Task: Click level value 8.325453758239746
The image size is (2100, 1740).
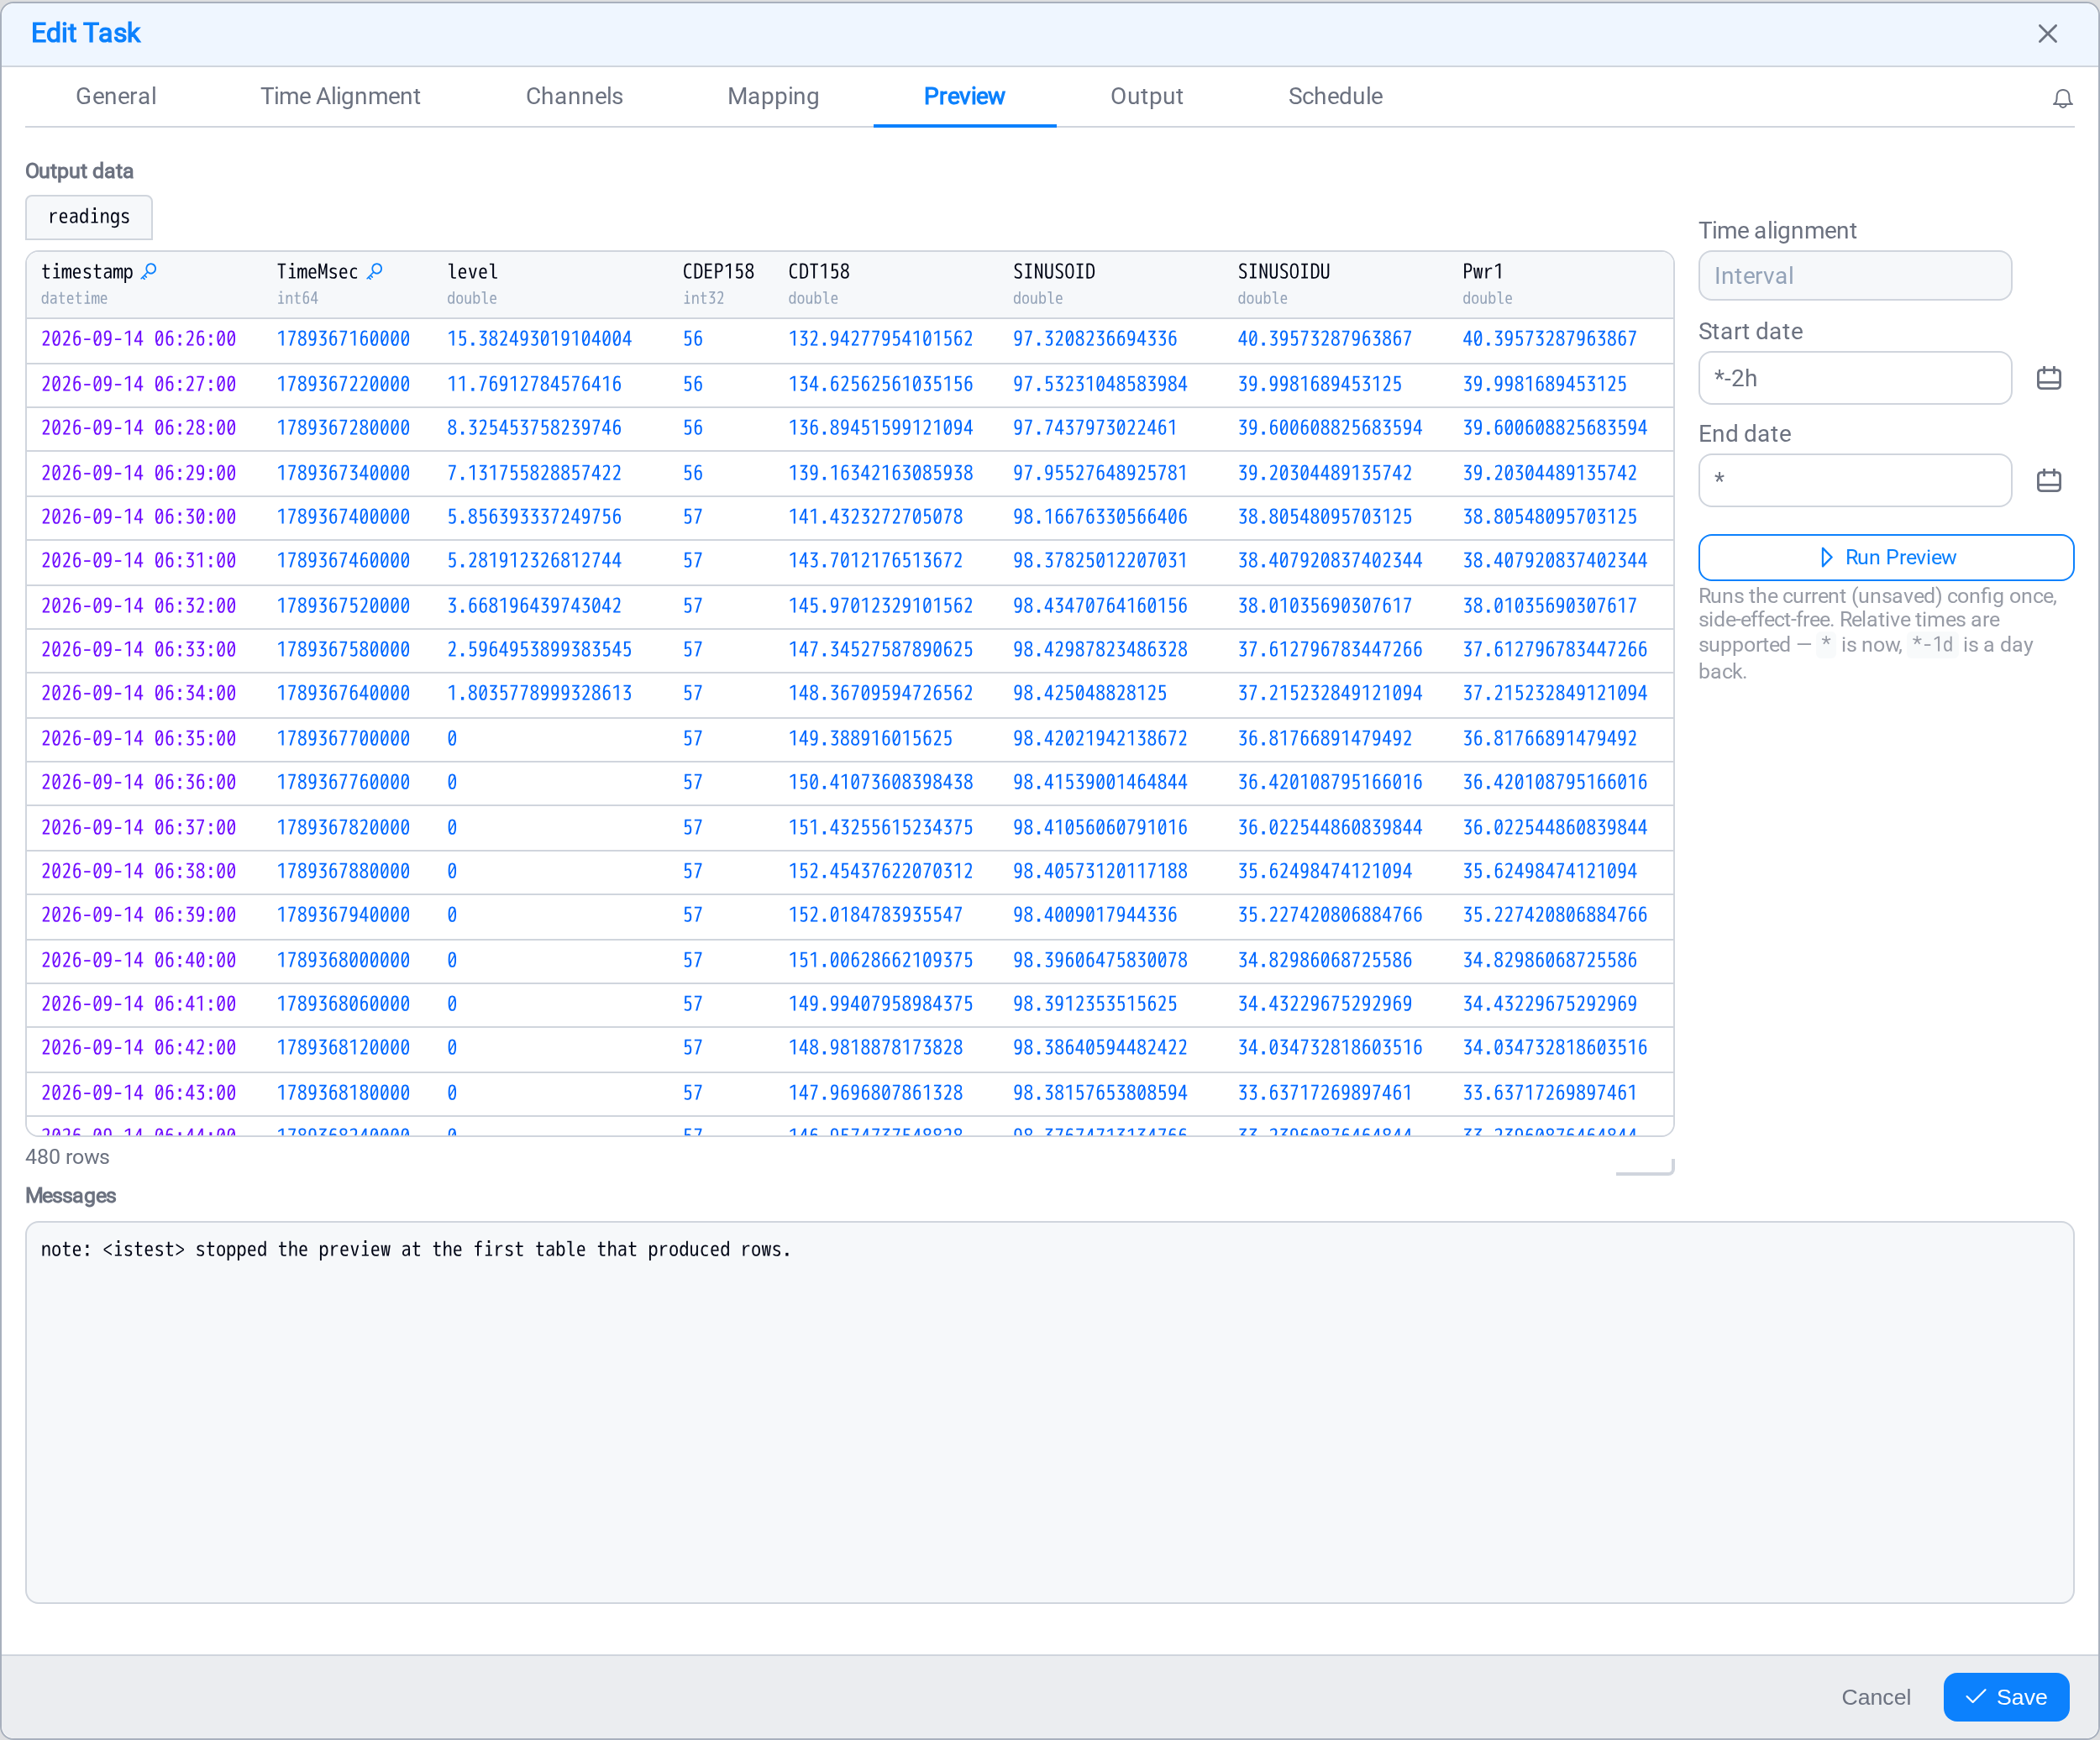Action: 534,428
